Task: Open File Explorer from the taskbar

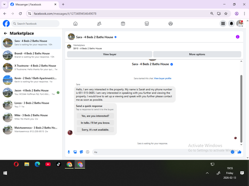Action: [27, 164]
